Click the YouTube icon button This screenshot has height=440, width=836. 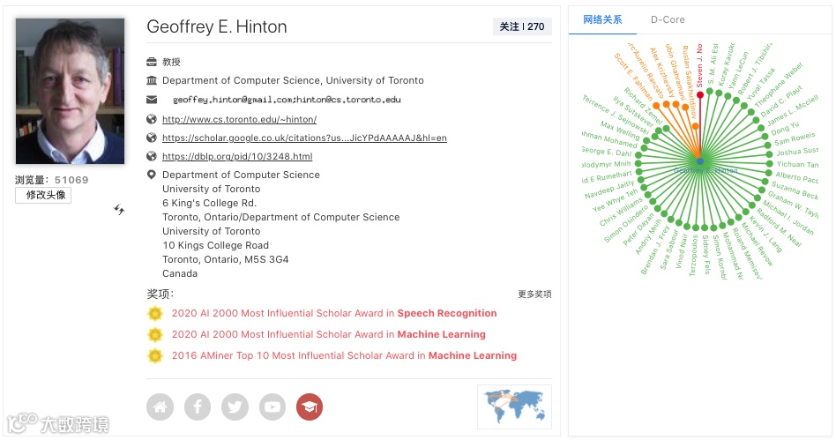point(272,406)
